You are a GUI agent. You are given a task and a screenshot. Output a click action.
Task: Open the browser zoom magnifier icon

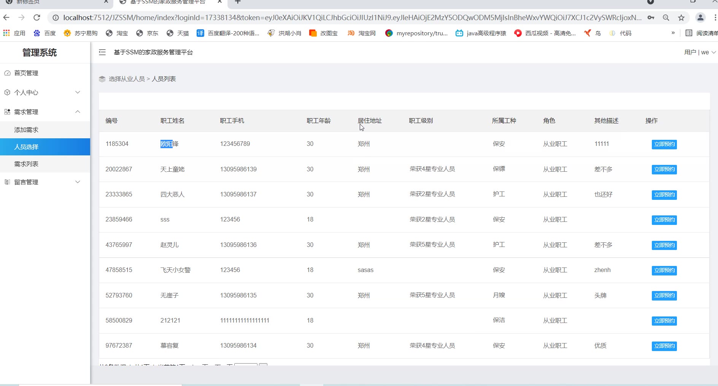(666, 17)
